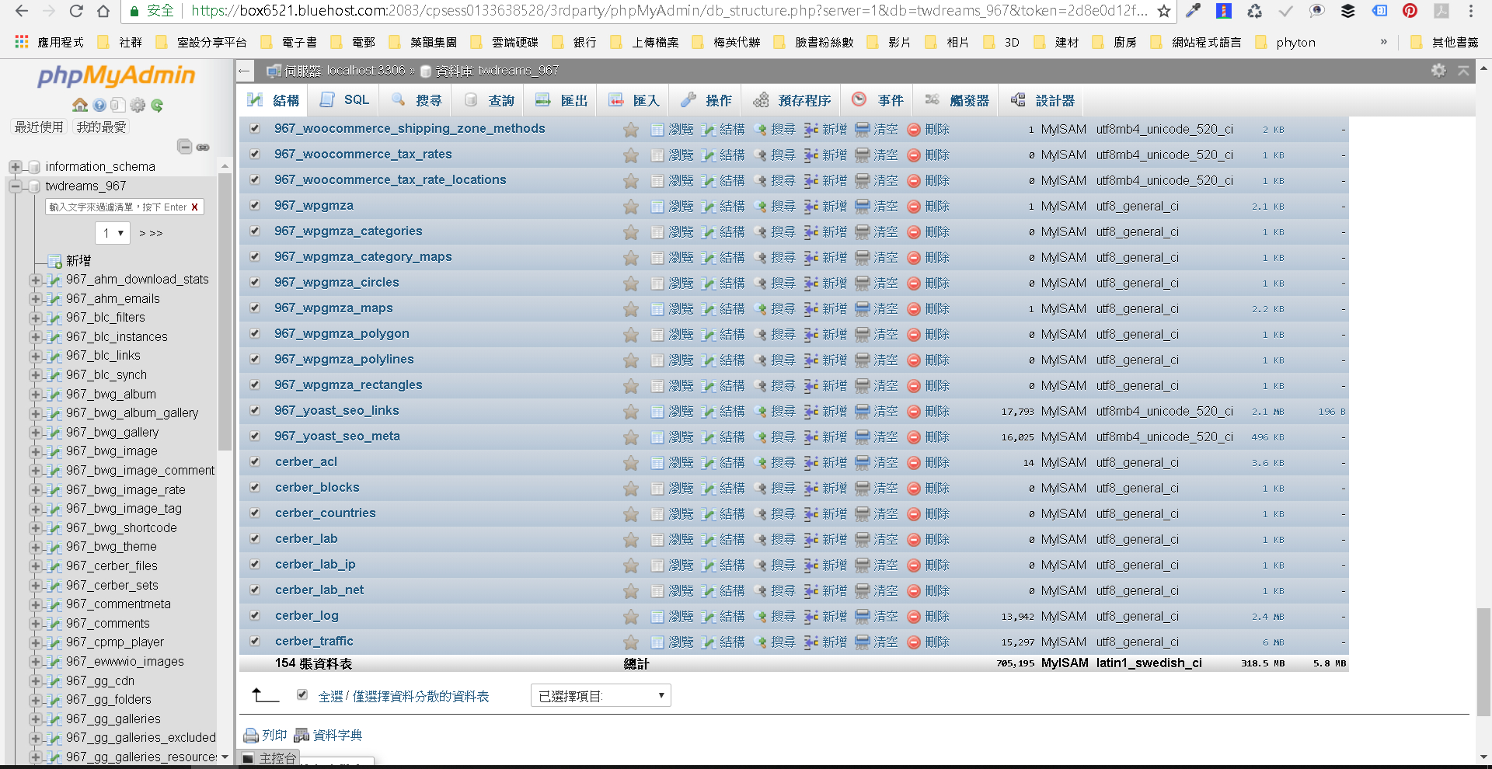Star the 967_wpgmza_polygon table
1492x769 pixels.
(x=631, y=335)
